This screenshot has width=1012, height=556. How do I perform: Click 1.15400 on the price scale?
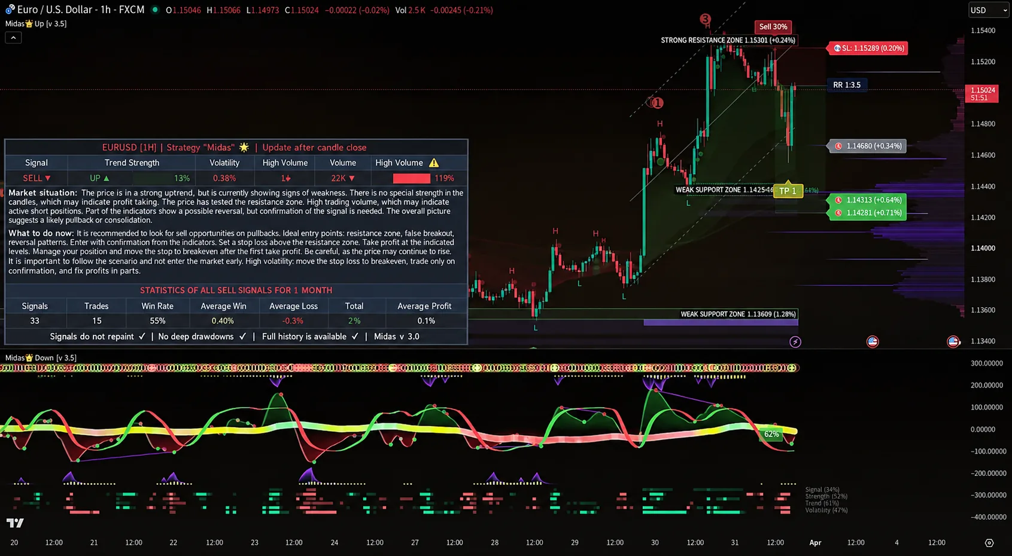983,30
